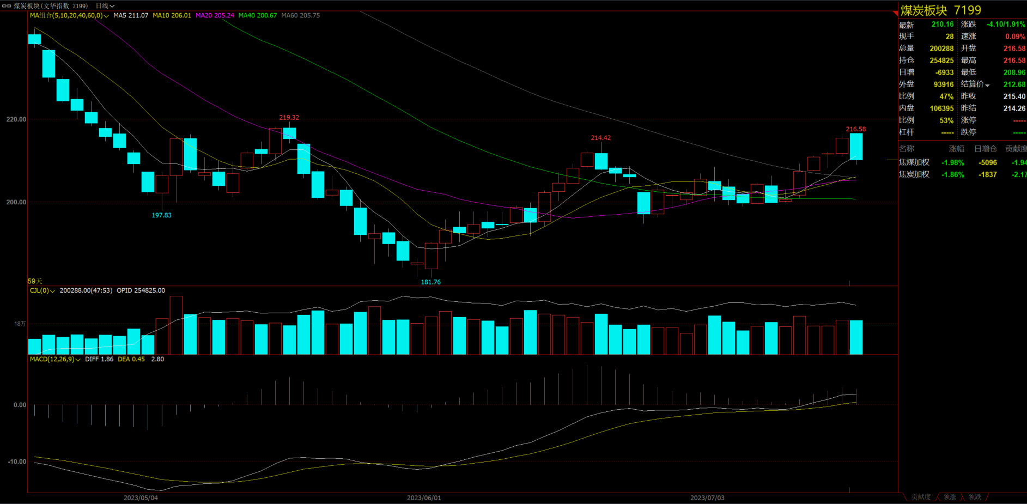Switch to the 领跌 tab
This screenshot has width=1027, height=504.
coord(975,497)
